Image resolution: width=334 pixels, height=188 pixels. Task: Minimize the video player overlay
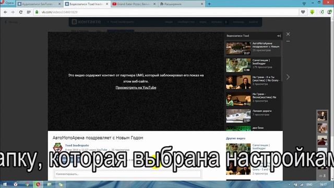click(288, 41)
